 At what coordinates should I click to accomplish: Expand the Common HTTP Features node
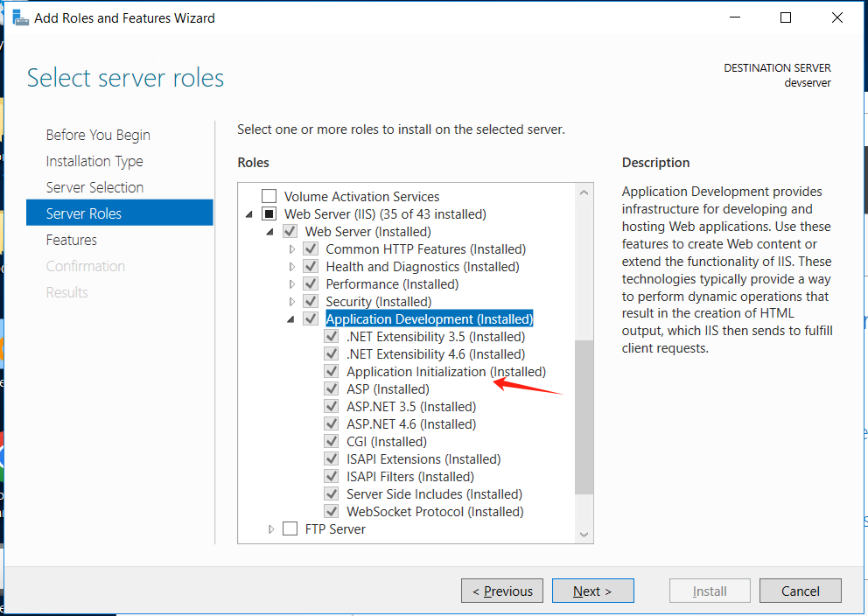coord(291,249)
